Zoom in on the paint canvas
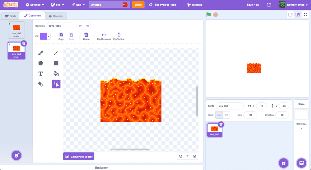Viewport: 311px width, 170px height. (194, 156)
